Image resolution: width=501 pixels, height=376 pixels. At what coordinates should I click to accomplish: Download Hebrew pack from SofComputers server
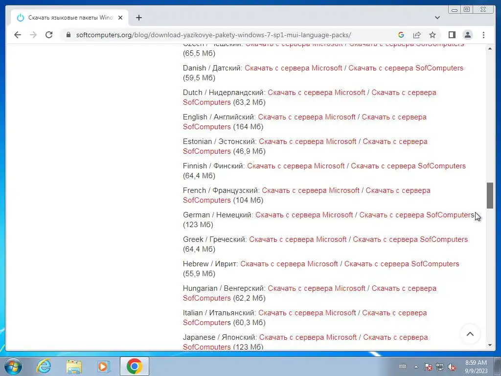point(402,264)
